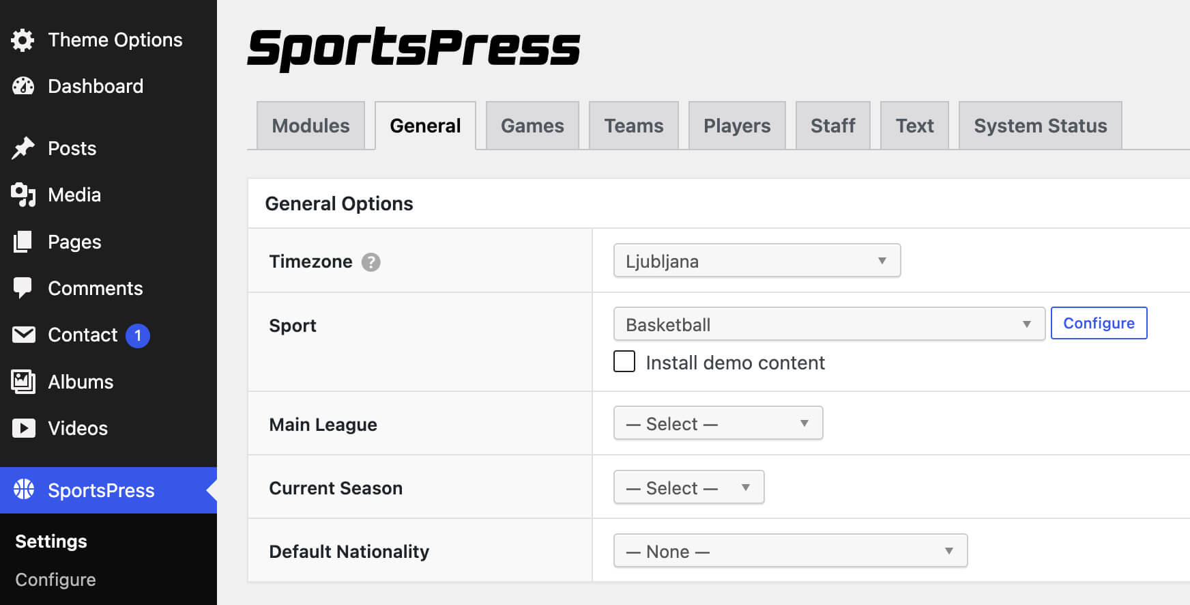Open the Timezone dropdown showing Ljubljana
Viewport: 1190px width, 605px height.
(x=757, y=260)
